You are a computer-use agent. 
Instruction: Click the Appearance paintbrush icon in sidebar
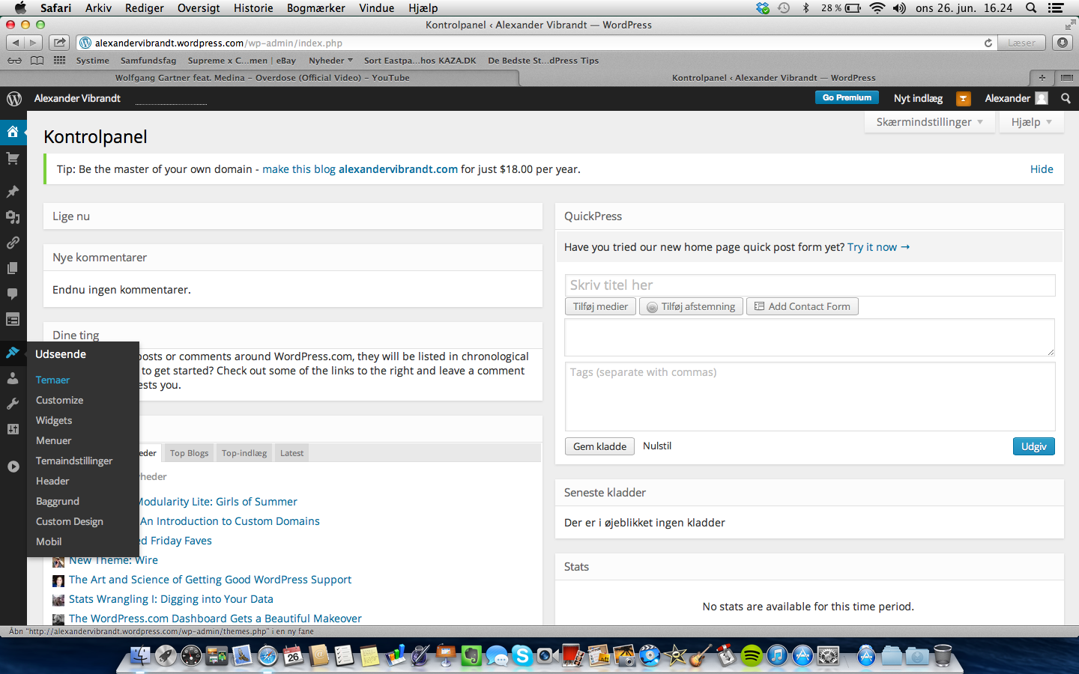point(13,352)
